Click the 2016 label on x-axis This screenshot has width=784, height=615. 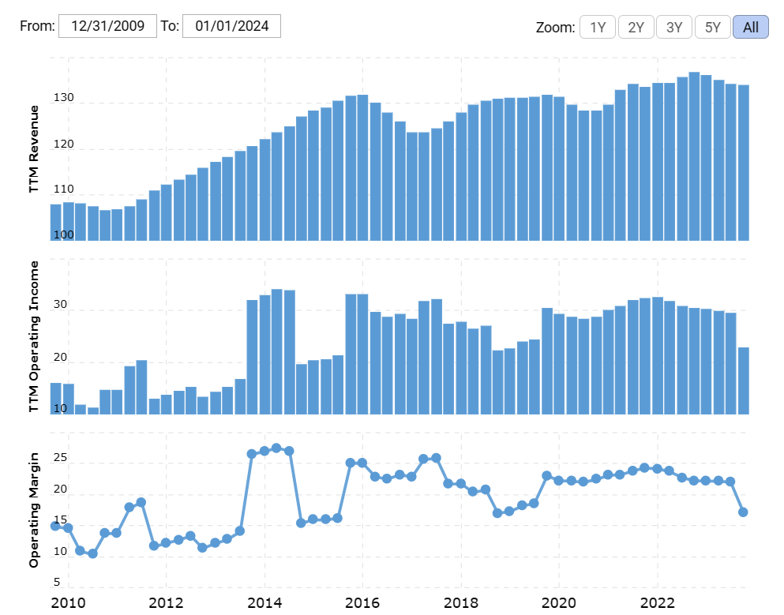pyautogui.click(x=362, y=602)
